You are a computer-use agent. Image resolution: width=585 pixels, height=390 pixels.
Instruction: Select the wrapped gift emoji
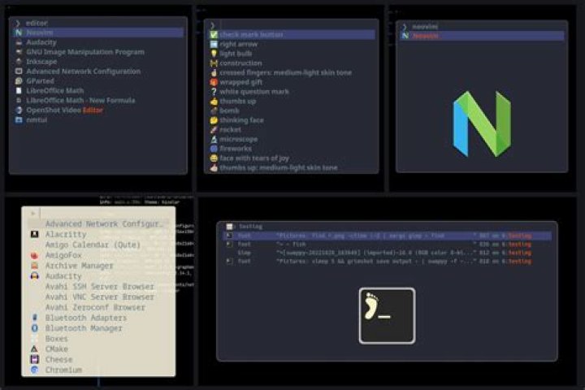click(x=292, y=82)
